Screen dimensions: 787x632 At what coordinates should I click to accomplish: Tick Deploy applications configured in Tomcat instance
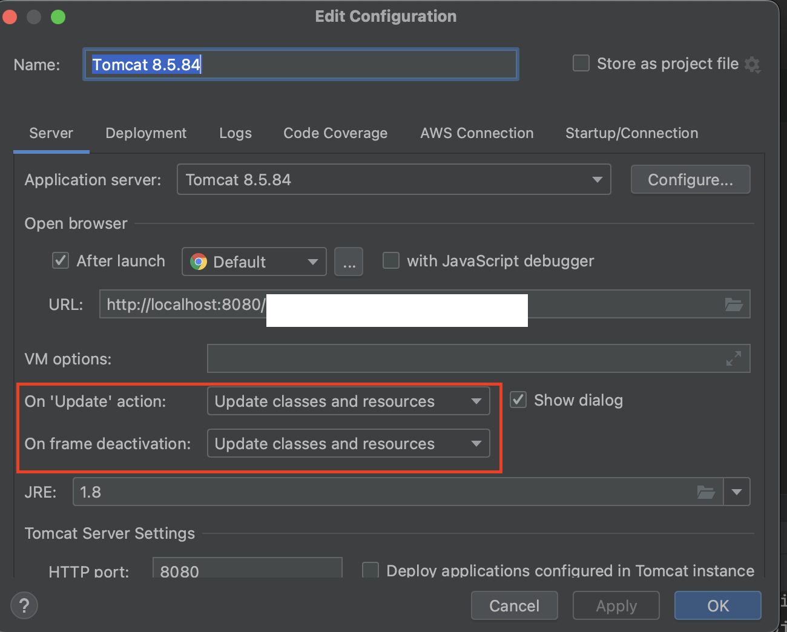click(x=370, y=570)
